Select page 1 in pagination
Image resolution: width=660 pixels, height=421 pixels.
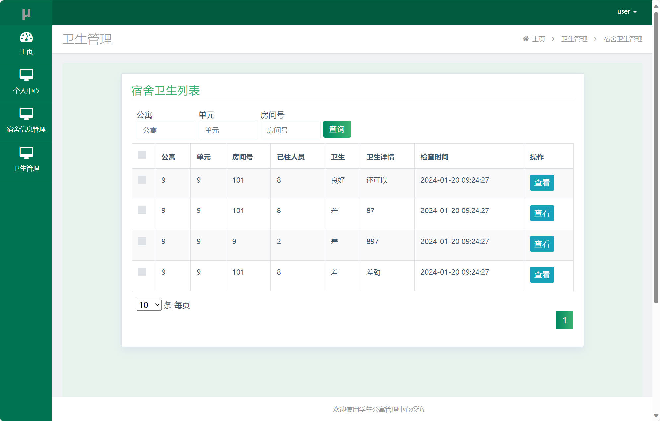pos(565,320)
